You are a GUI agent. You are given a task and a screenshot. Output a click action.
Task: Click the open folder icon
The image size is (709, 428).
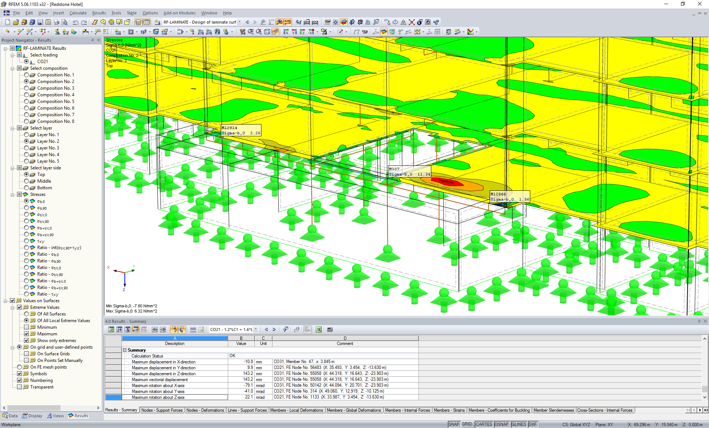click(x=16, y=22)
